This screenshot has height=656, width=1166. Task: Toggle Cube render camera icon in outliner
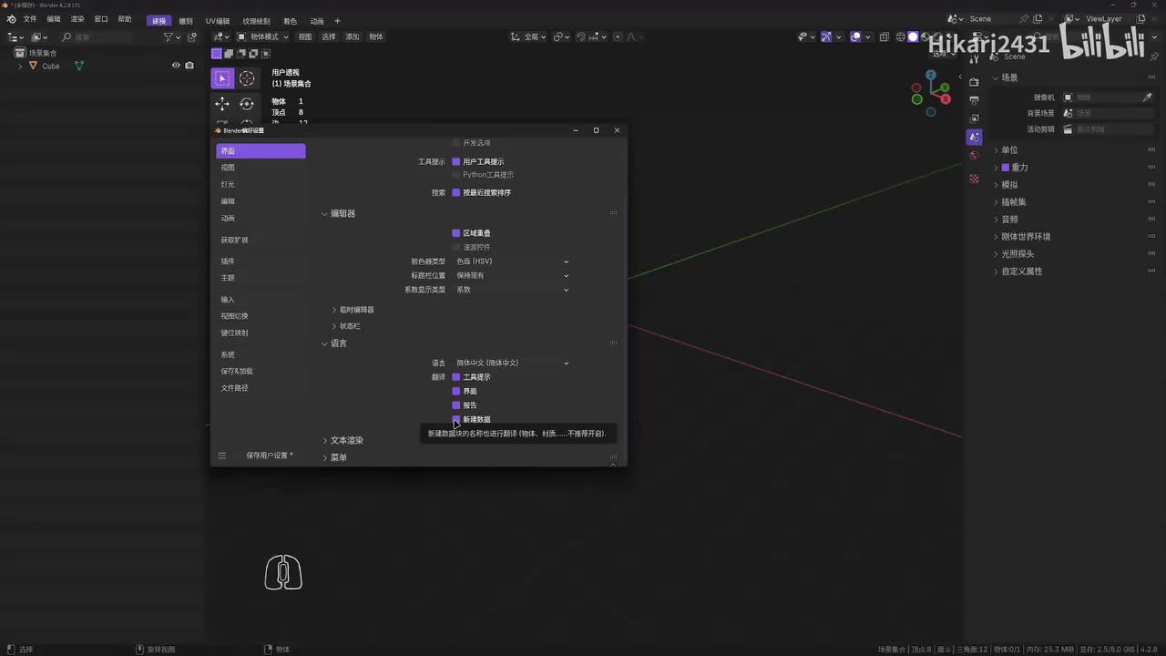tap(189, 66)
